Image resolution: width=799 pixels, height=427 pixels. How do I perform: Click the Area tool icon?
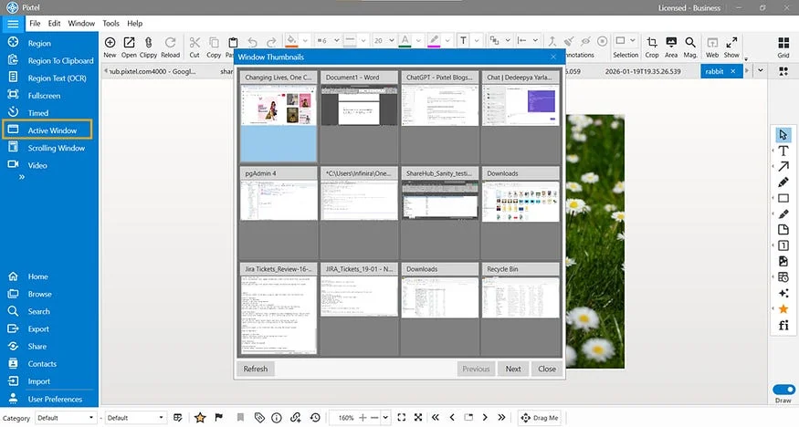[x=671, y=47]
